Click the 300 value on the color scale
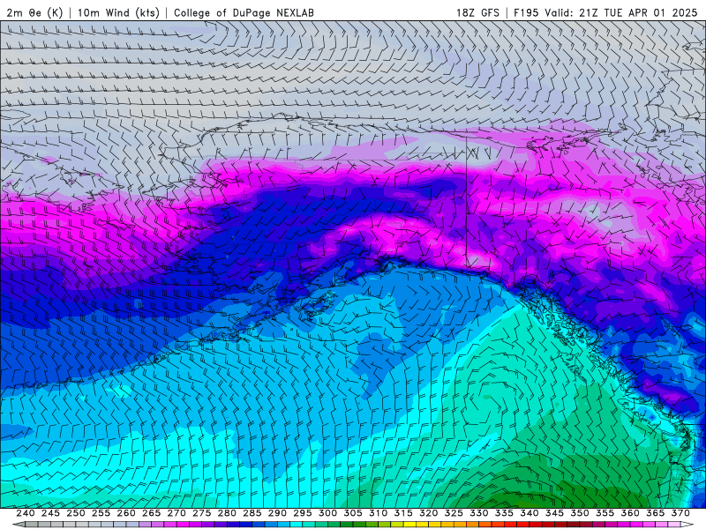 tap(327, 513)
